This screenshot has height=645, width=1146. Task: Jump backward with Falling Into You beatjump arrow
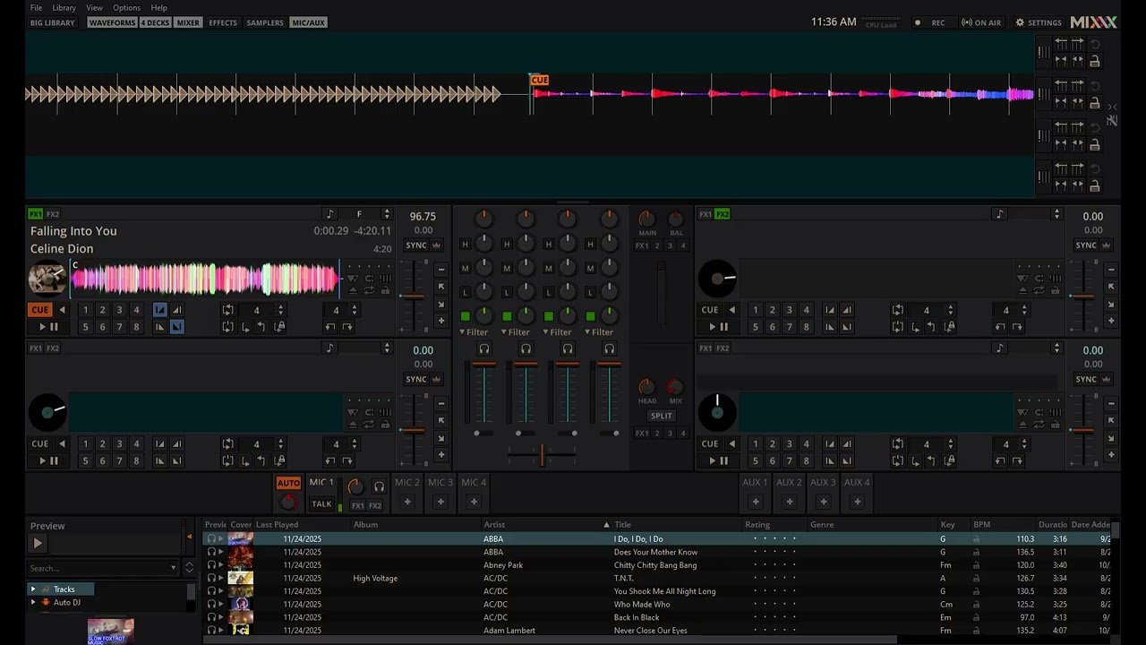click(x=329, y=327)
